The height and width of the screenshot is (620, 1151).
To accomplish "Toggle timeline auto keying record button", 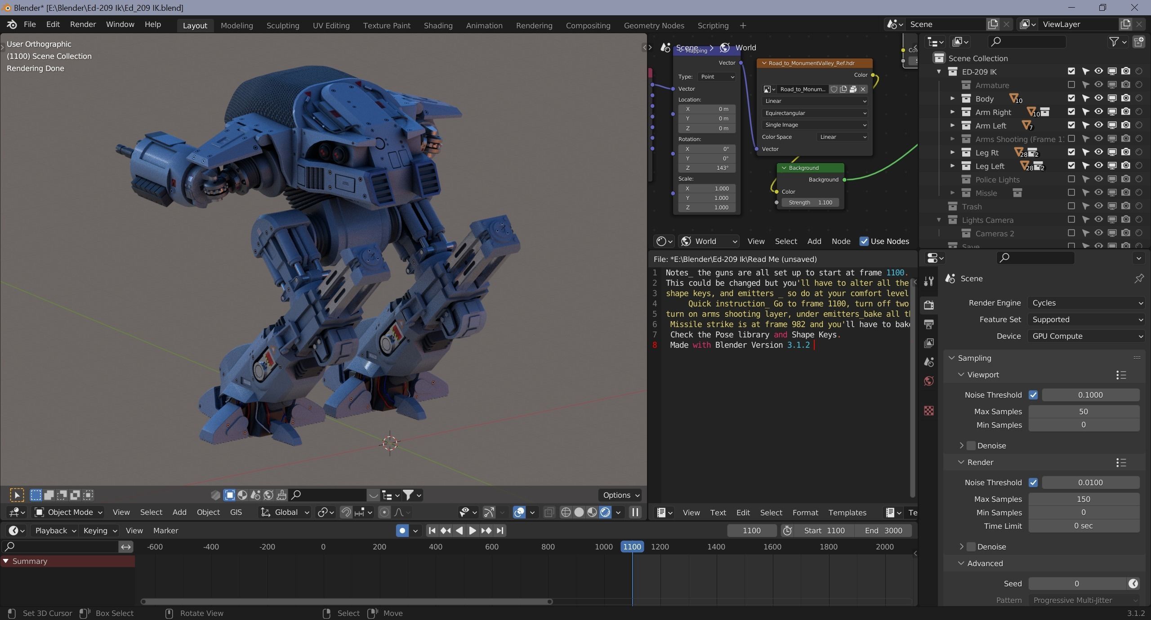I will point(402,531).
